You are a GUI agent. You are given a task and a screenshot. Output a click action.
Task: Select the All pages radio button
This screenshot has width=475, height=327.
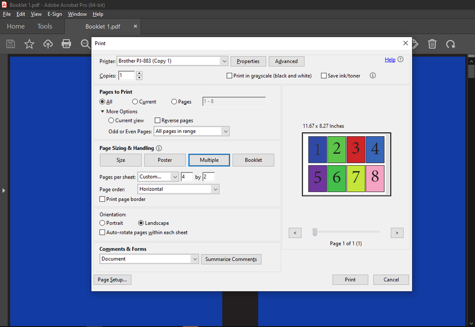pyautogui.click(x=102, y=101)
